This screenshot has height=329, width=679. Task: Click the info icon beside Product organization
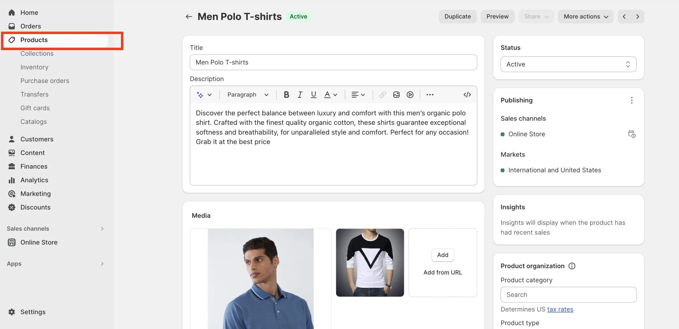coord(572,266)
